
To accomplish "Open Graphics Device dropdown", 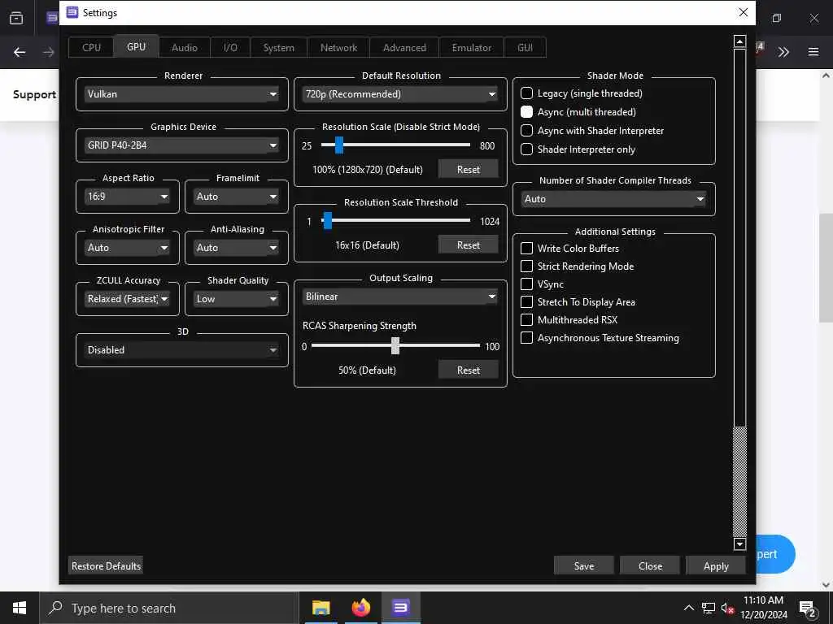I will tap(181, 145).
